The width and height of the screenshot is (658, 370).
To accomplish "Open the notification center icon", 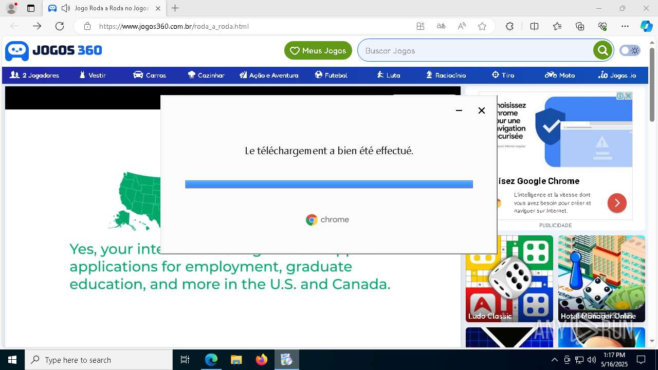I will pyautogui.click(x=641, y=360).
